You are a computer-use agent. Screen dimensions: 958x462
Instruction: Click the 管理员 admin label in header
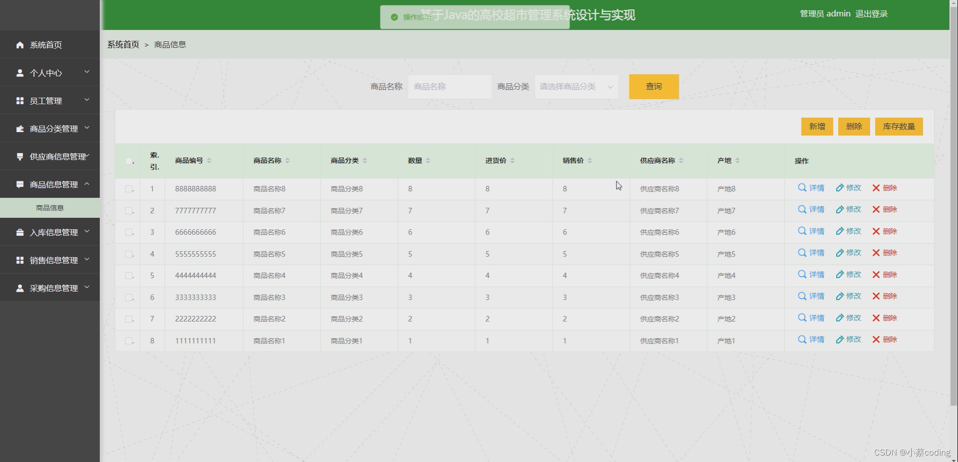825,14
